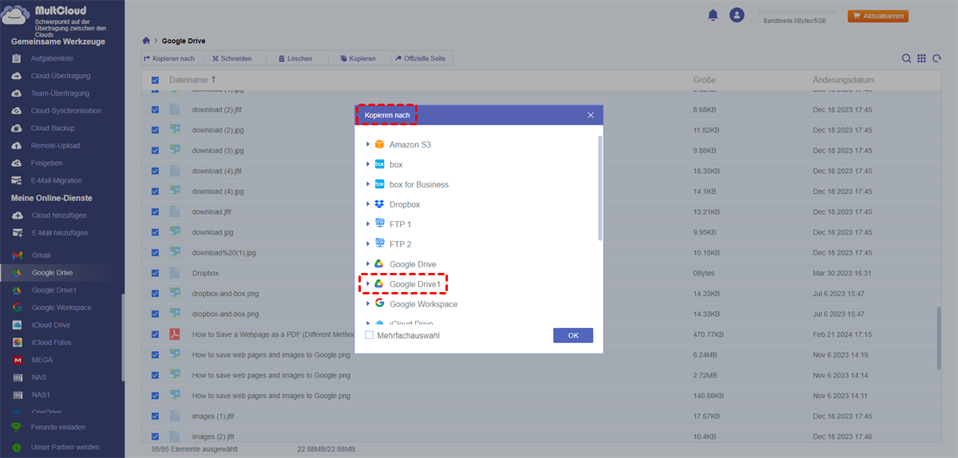958x458 pixels.
Task: Uncheck the download%20(1).jpg checkbox
Action: [155, 253]
